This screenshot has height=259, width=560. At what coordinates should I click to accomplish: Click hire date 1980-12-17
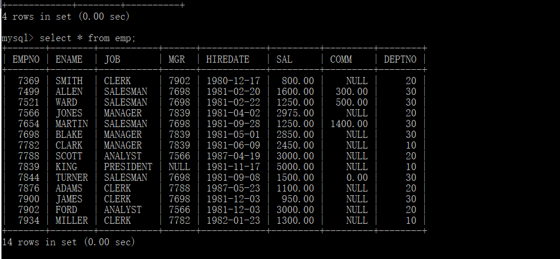click(233, 81)
